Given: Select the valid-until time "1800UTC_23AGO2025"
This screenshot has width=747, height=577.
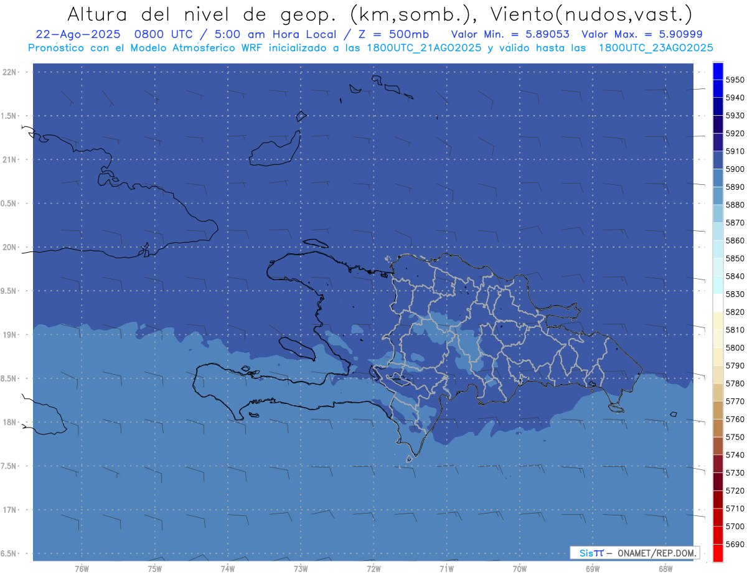Looking at the screenshot, I should (655, 47).
